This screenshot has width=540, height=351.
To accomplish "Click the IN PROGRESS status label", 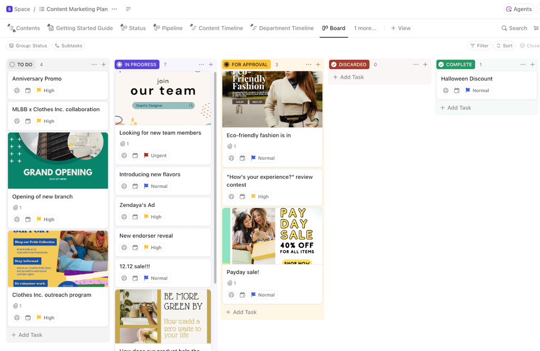I will tap(137, 65).
